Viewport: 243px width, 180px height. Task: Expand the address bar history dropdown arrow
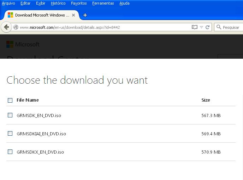[201, 27]
